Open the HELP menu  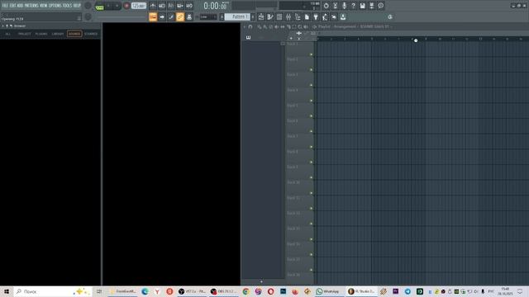(77, 6)
